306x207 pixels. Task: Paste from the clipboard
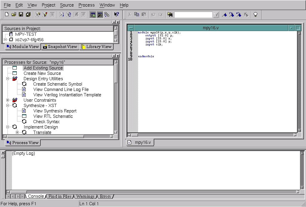click(x=144, y=14)
